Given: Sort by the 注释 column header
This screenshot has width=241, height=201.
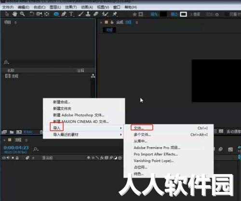Looking at the screenshot, I should (x=80, y=70).
